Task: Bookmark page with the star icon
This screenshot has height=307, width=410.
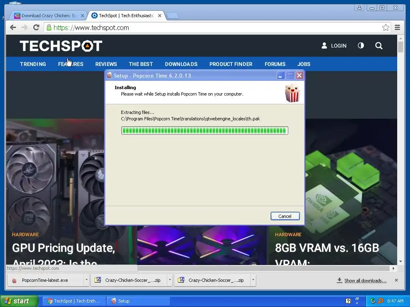Action: click(x=386, y=28)
